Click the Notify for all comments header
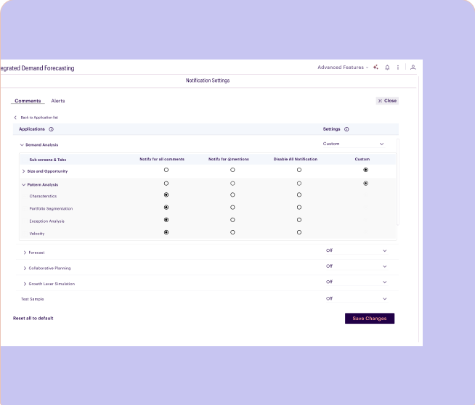The height and width of the screenshot is (405, 475). [x=162, y=159]
